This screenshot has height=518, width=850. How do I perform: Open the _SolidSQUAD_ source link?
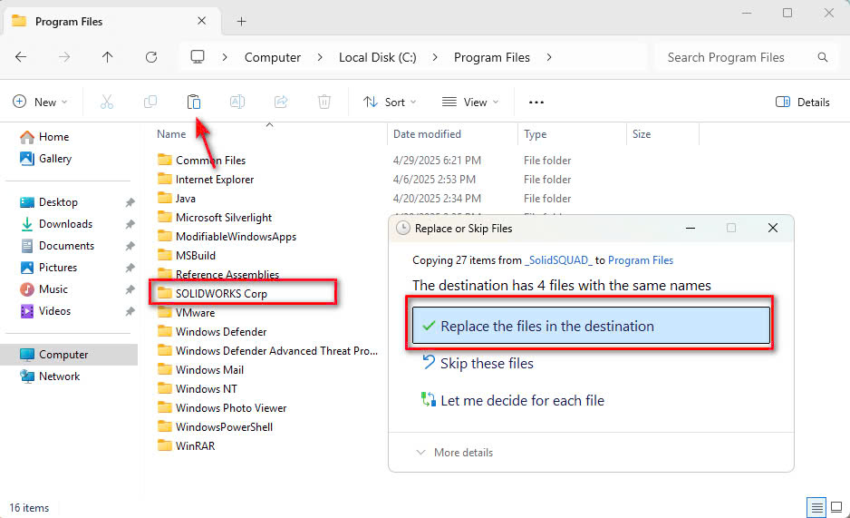tap(558, 260)
